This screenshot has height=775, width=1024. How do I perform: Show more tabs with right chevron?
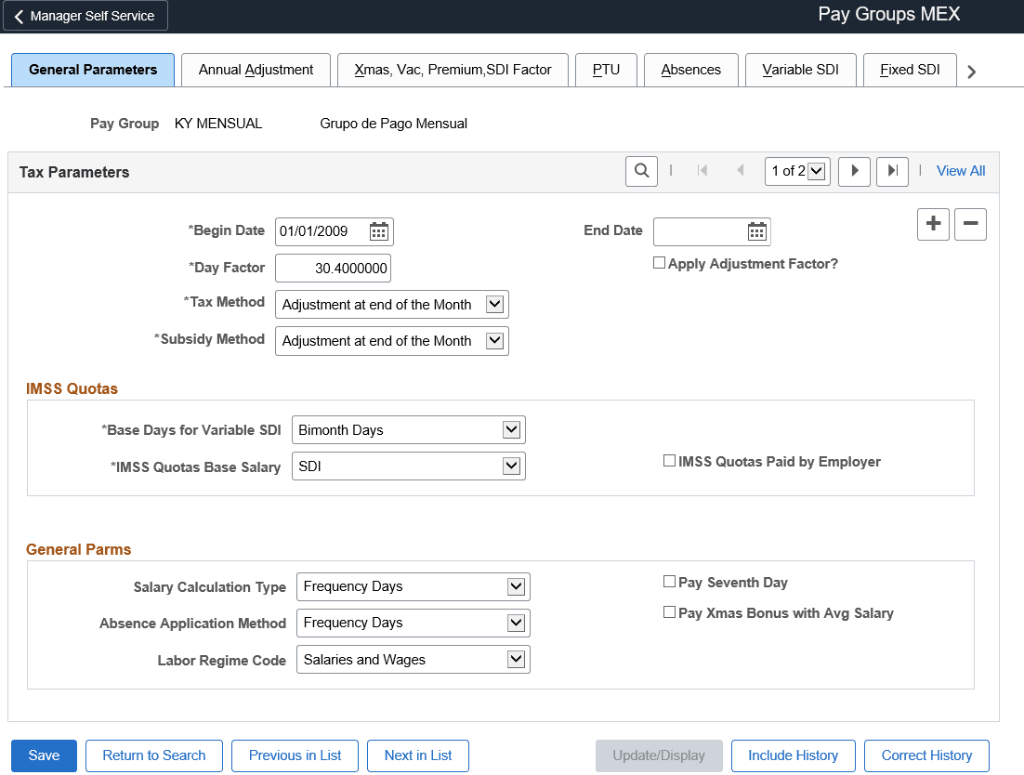(971, 72)
